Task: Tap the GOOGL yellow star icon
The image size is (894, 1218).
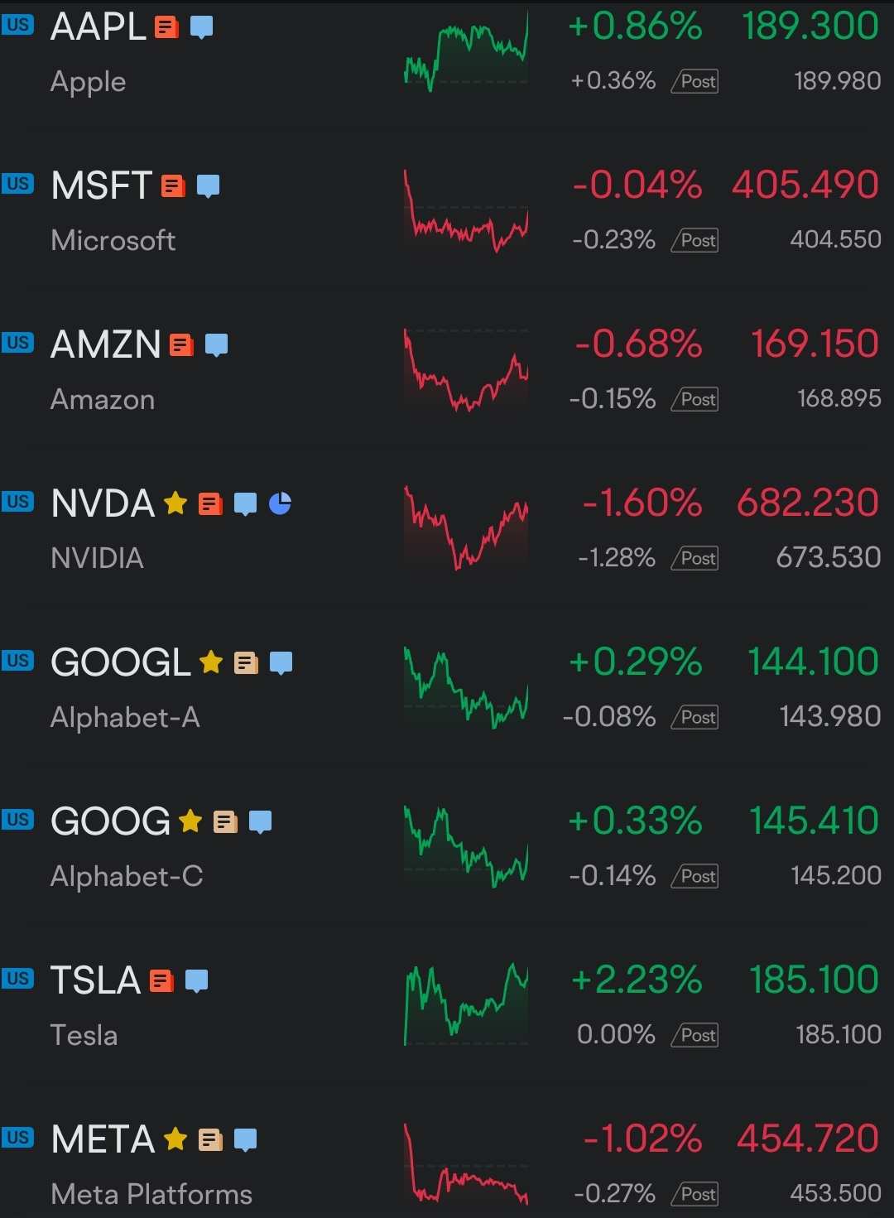Action: point(211,662)
